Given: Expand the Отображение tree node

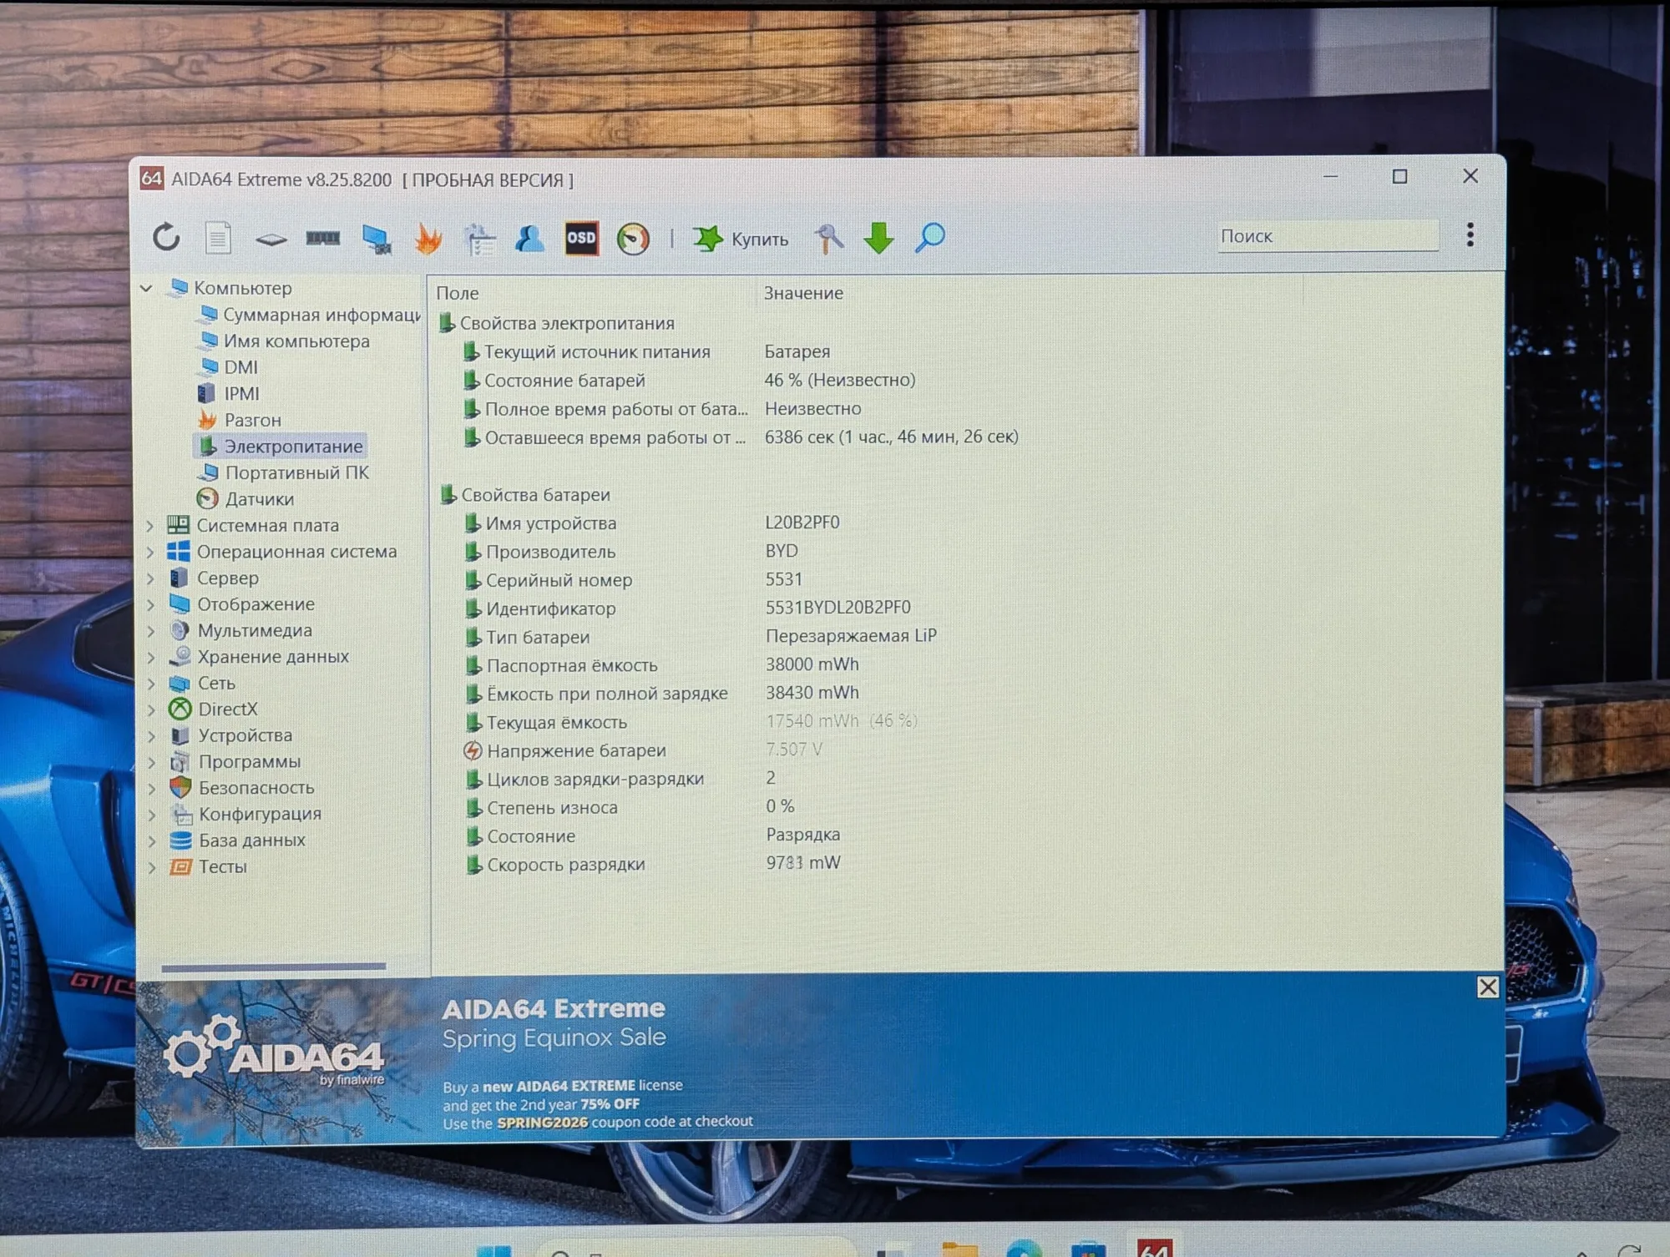Looking at the screenshot, I should [x=150, y=604].
